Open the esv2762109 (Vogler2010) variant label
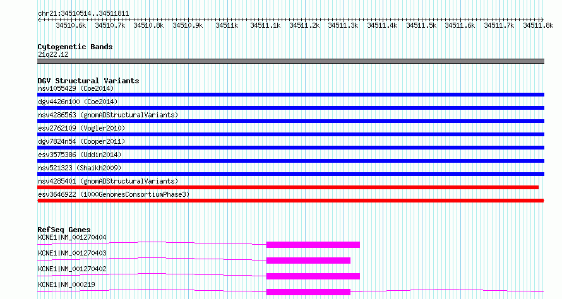 click(81, 128)
